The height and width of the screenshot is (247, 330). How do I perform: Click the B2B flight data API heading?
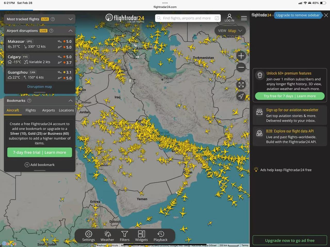(x=290, y=131)
